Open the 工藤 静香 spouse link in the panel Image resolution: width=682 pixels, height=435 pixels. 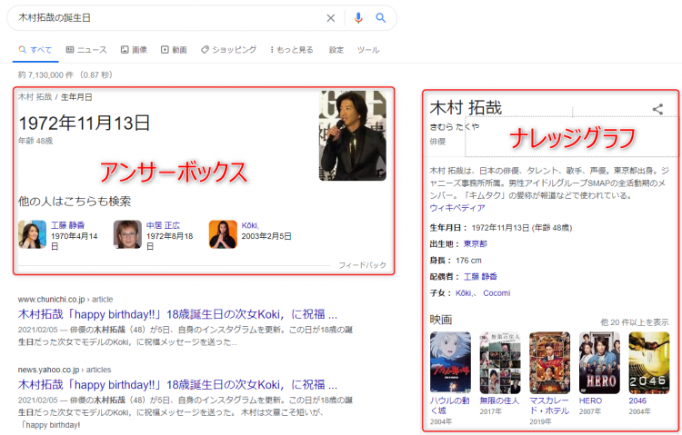(x=481, y=276)
